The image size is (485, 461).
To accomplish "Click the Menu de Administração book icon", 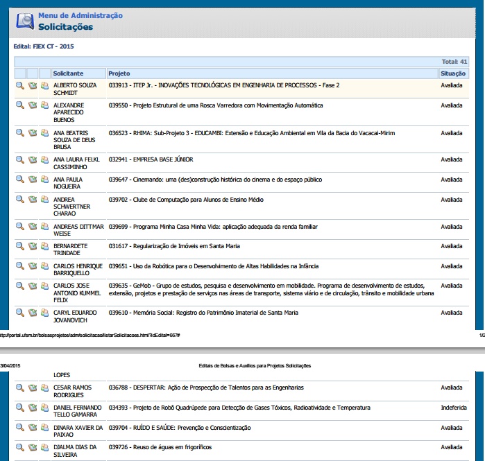I will [24, 21].
